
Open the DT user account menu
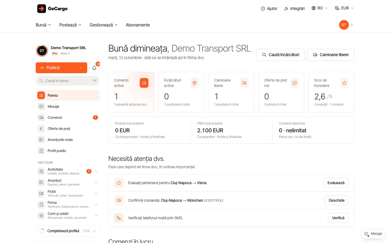[346, 25]
